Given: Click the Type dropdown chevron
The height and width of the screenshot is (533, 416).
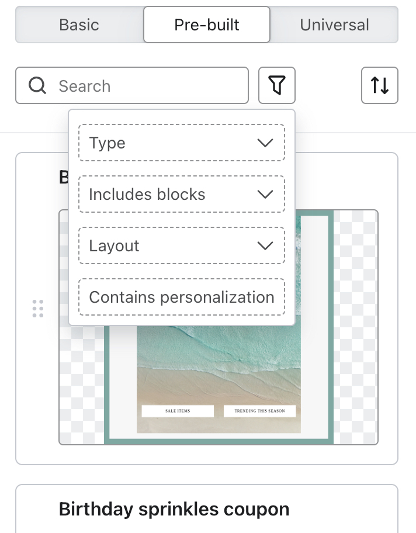Looking at the screenshot, I should coord(265,142).
